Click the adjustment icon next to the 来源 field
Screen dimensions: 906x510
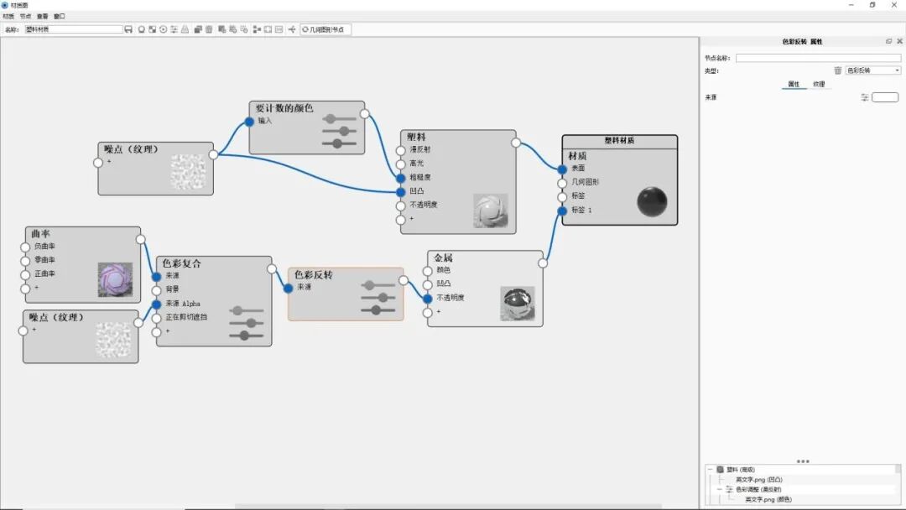click(x=865, y=97)
